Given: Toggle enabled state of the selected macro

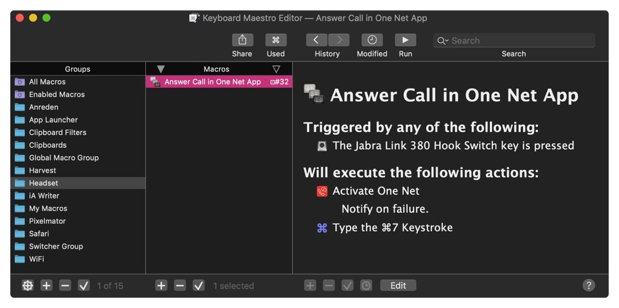Looking at the screenshot, I should pos(199,285).
